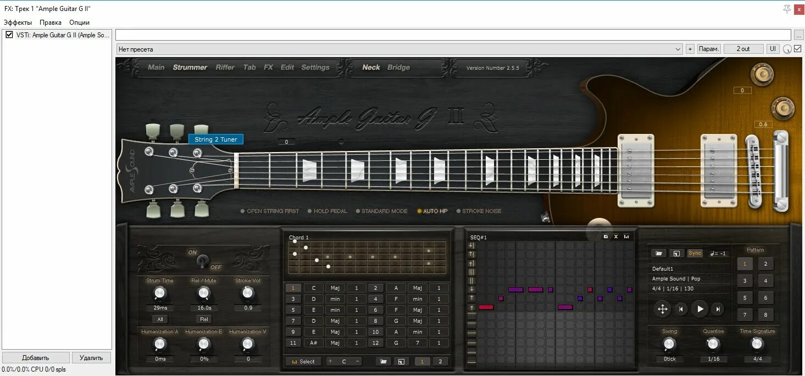Switch to the Riffer tab
805x376 pixels.
(x=225, y=68)
